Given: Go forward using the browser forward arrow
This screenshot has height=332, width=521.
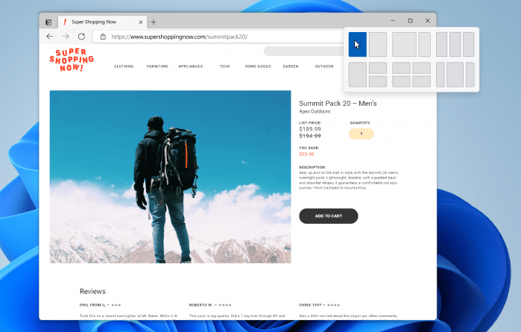Looking at the screenshot, I should click(66, 37).
